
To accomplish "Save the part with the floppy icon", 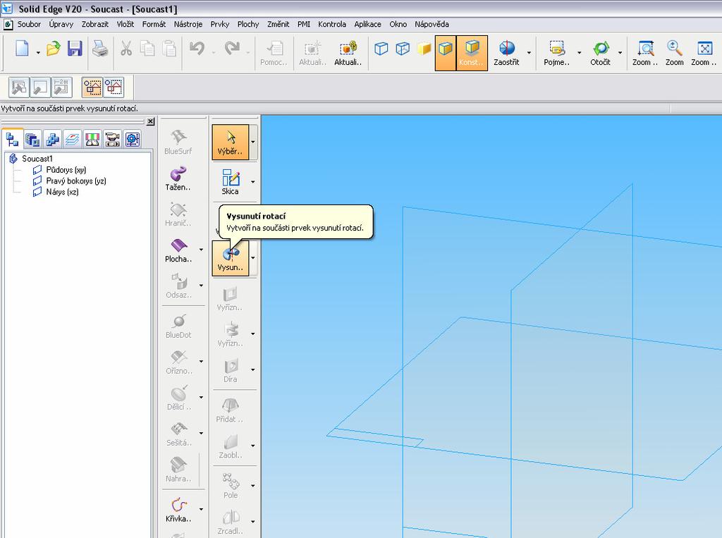I will 75,49.
